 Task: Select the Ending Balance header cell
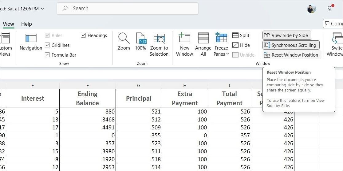88,98
